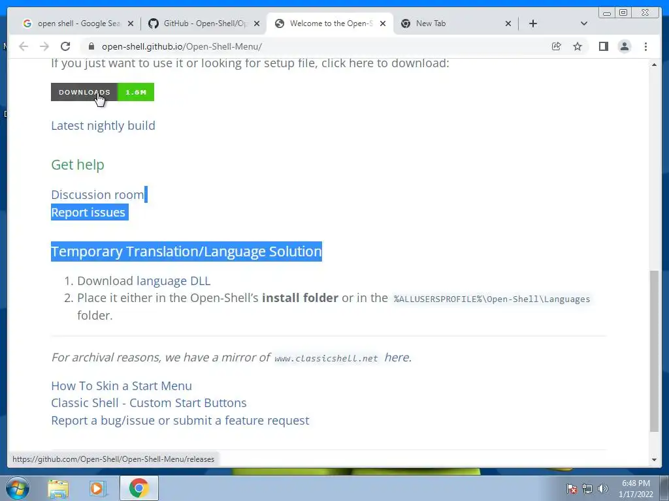This screenshot has height=501, width=669.
Task: Click the %ALLUSERSPROFILE% path code text
Action: 492,299
